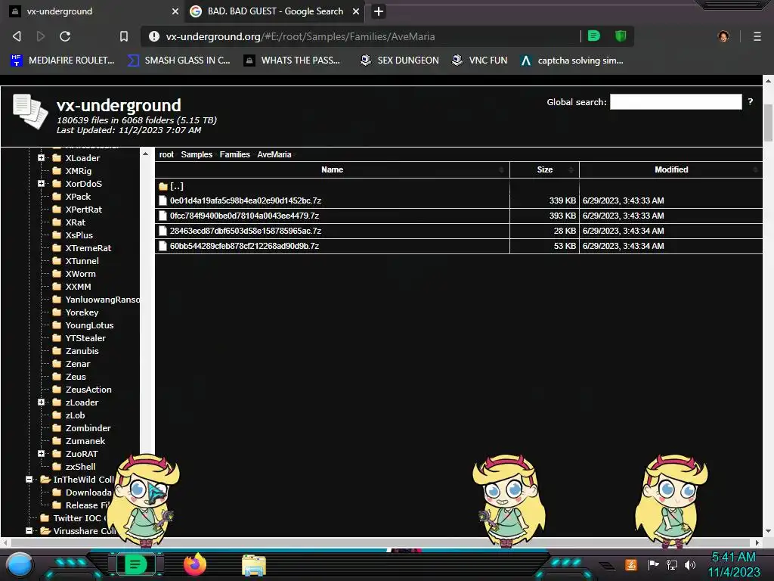Expand the zLoader folder node
774x581 pixels.
pyautogui.click(x=41, y=402)
